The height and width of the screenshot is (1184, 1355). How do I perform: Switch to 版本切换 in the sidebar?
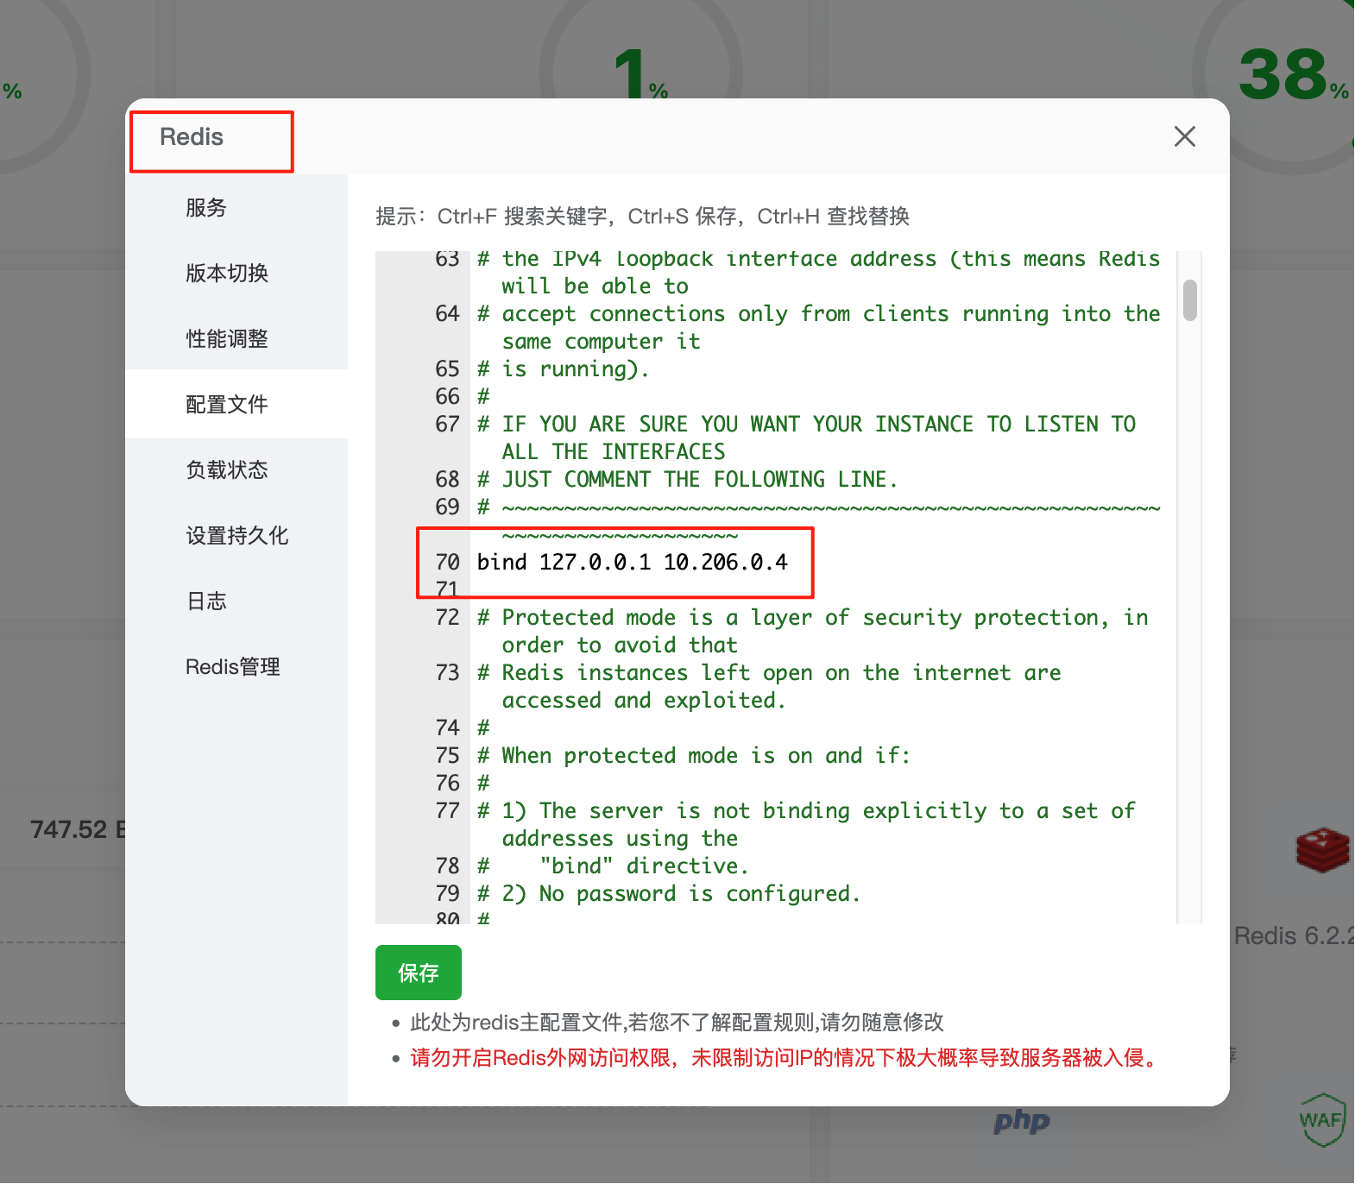[227, 274]
